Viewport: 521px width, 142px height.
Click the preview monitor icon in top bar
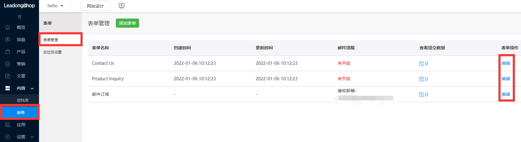[x=122, y=6]
